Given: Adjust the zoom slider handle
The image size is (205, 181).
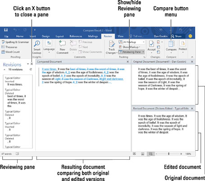Looking at the screenshot, I should coord(169,154).
